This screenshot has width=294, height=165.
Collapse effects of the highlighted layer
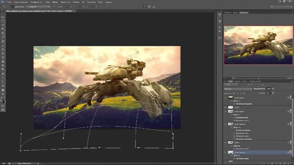click(x=290, y=153)
